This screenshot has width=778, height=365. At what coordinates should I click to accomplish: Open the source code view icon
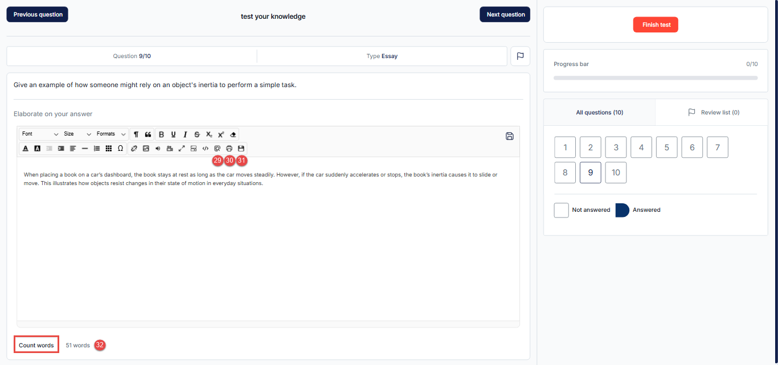pyautogui.click(x=206, y=149)
